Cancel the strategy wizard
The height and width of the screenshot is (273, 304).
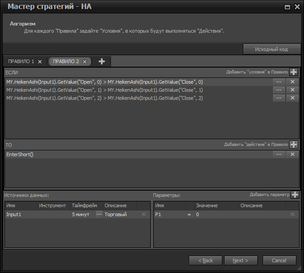tap(279, 260)
